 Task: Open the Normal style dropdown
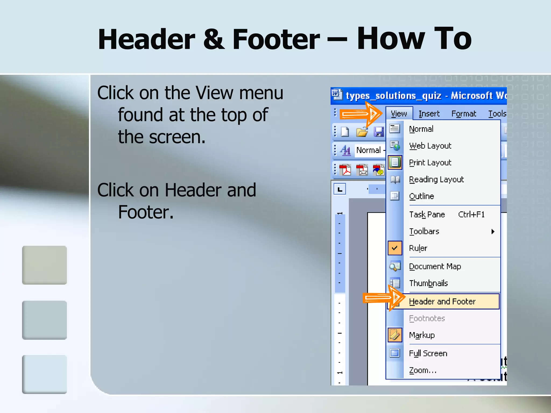coord(370,150)
